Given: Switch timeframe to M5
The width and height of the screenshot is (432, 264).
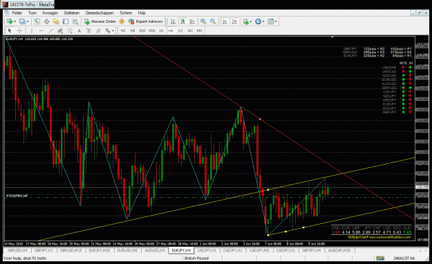Looking at the screenshot, I should (x=133, y=30).
